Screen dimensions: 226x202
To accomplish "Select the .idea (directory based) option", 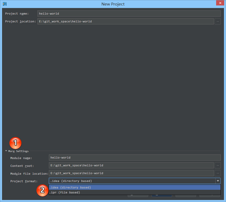I will coord(134,187).
